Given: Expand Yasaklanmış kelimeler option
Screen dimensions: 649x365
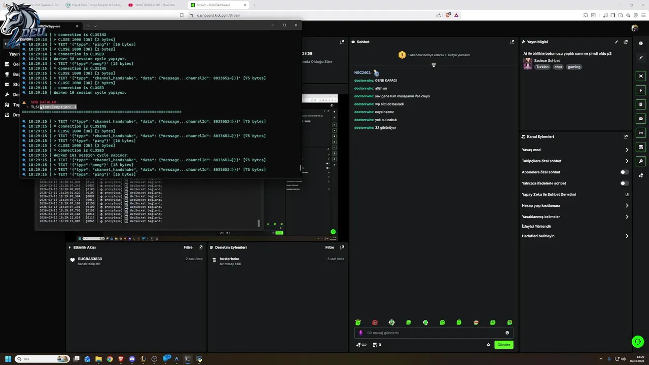Looking at the screenshot, I should tap(627, 217).
